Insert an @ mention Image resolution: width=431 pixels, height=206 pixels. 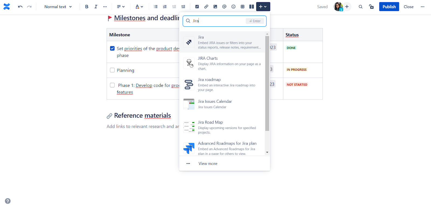(x=224, y=7)
